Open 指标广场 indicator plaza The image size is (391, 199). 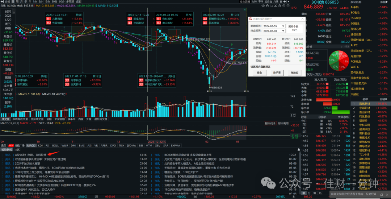20,145
